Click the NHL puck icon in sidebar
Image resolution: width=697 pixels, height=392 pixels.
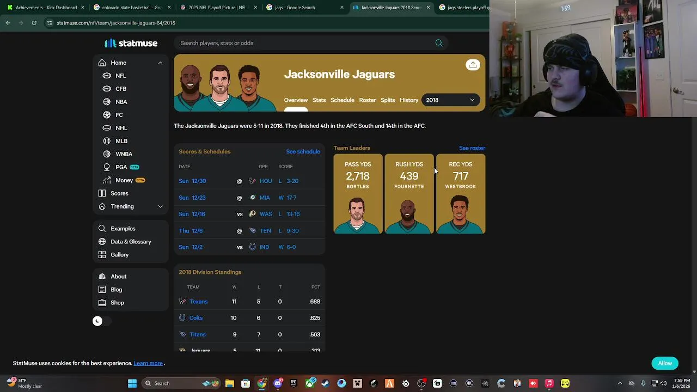[x=107, y=128]
